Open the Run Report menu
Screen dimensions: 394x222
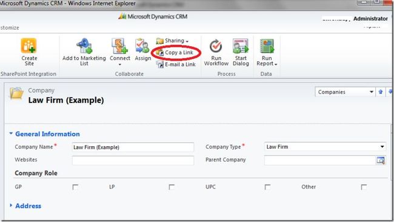[267, 53]
